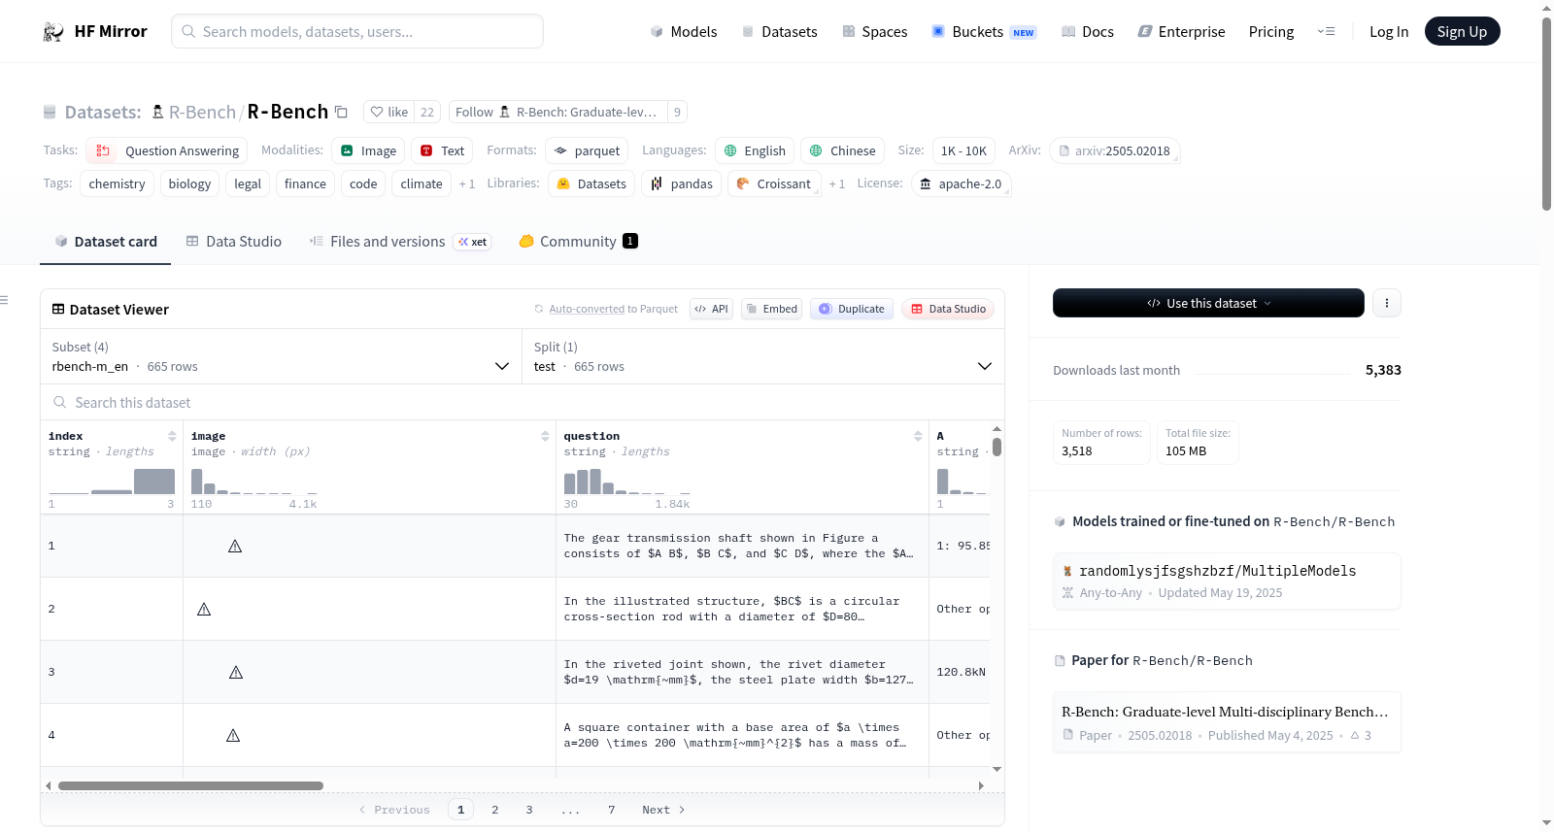Open the Community tab
The width and height of the screenshot is (1554, 832).
coord(578,242)
